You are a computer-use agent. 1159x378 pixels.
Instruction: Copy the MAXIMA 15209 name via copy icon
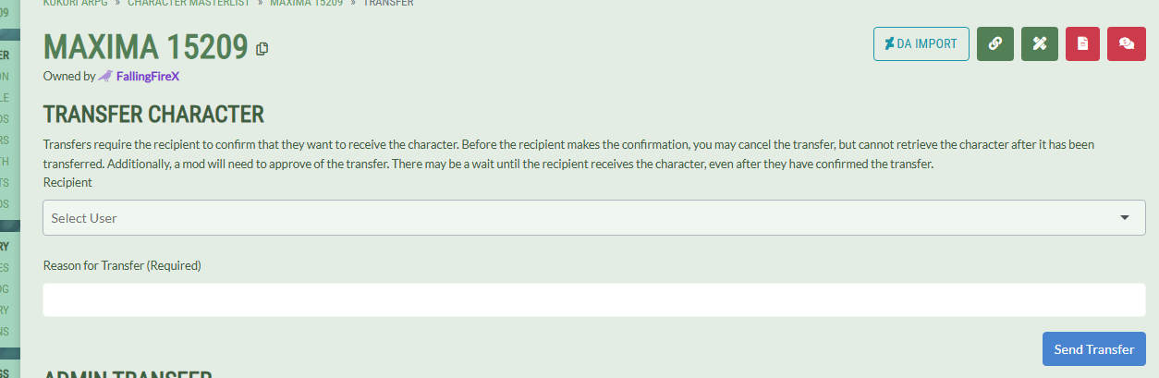click(x=262, y=48)
